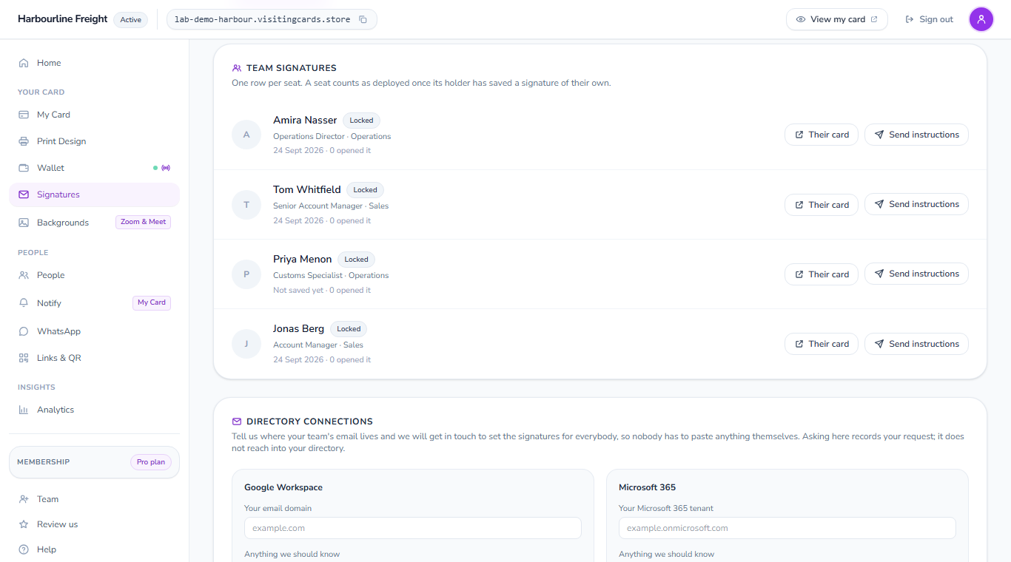Open the user profile avatar

(x=981, y=19)
